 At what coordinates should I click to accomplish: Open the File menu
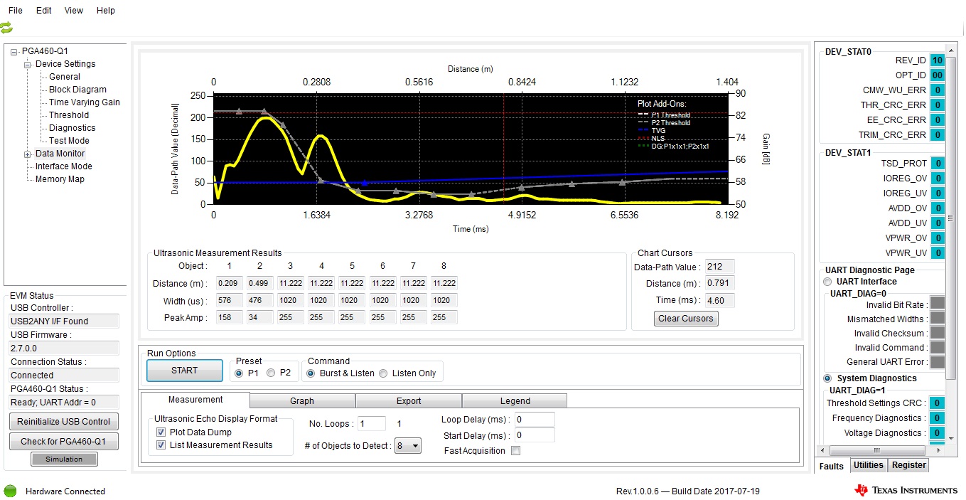pos(15,11)
